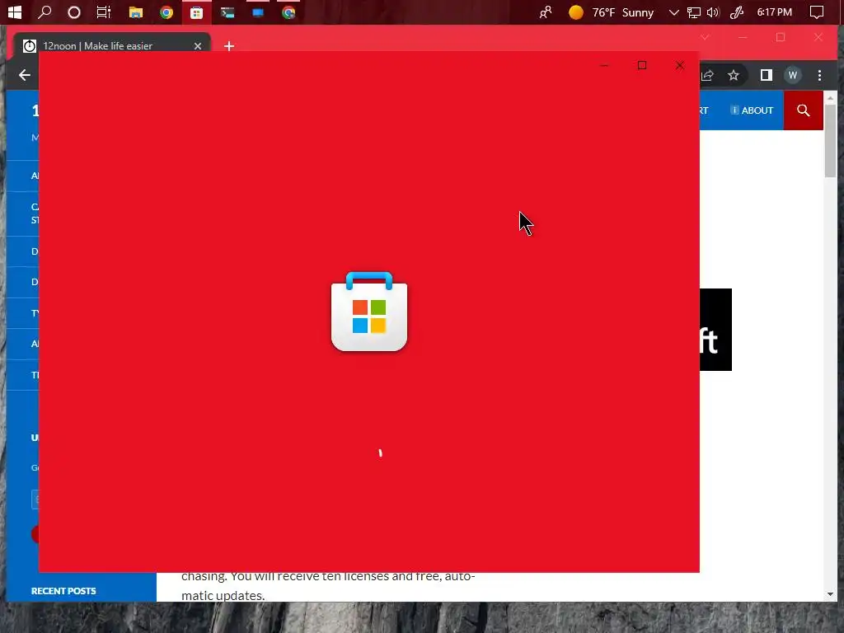The width and height of the screenshot is (844, 633).
Task: Launch Cortana from the taskbar
Action: tap(74, 12)
